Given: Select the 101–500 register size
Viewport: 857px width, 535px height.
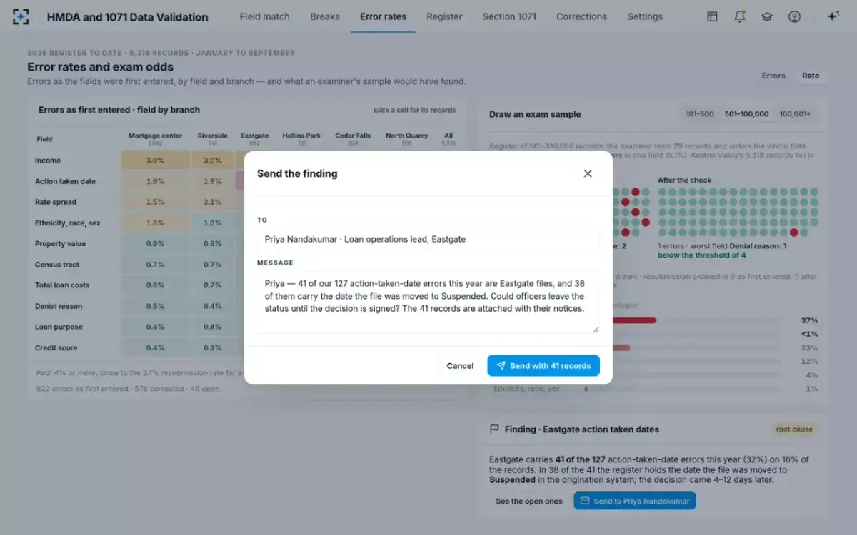Looking at the screenshot, I should (x=700, y=114).
